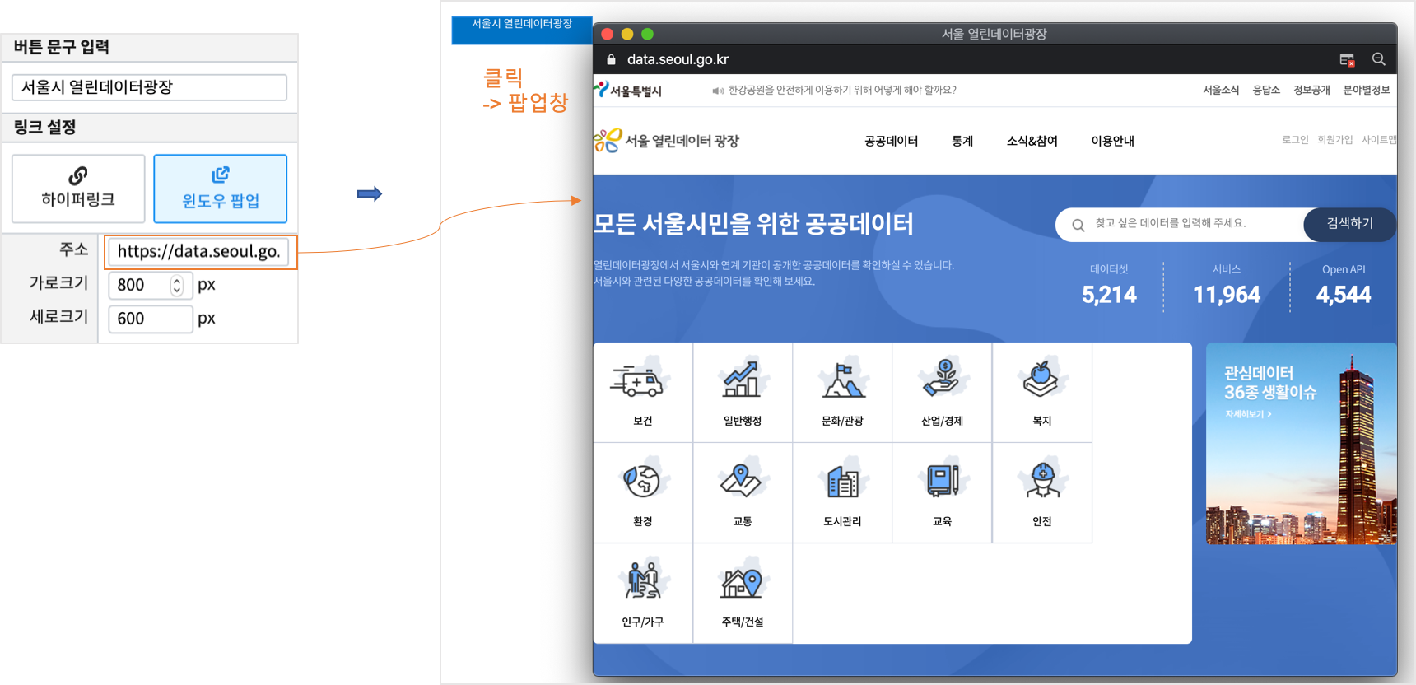Select the 윈도우 팝업 link type button
The image size is (1416, 685).
click(220, 189)
